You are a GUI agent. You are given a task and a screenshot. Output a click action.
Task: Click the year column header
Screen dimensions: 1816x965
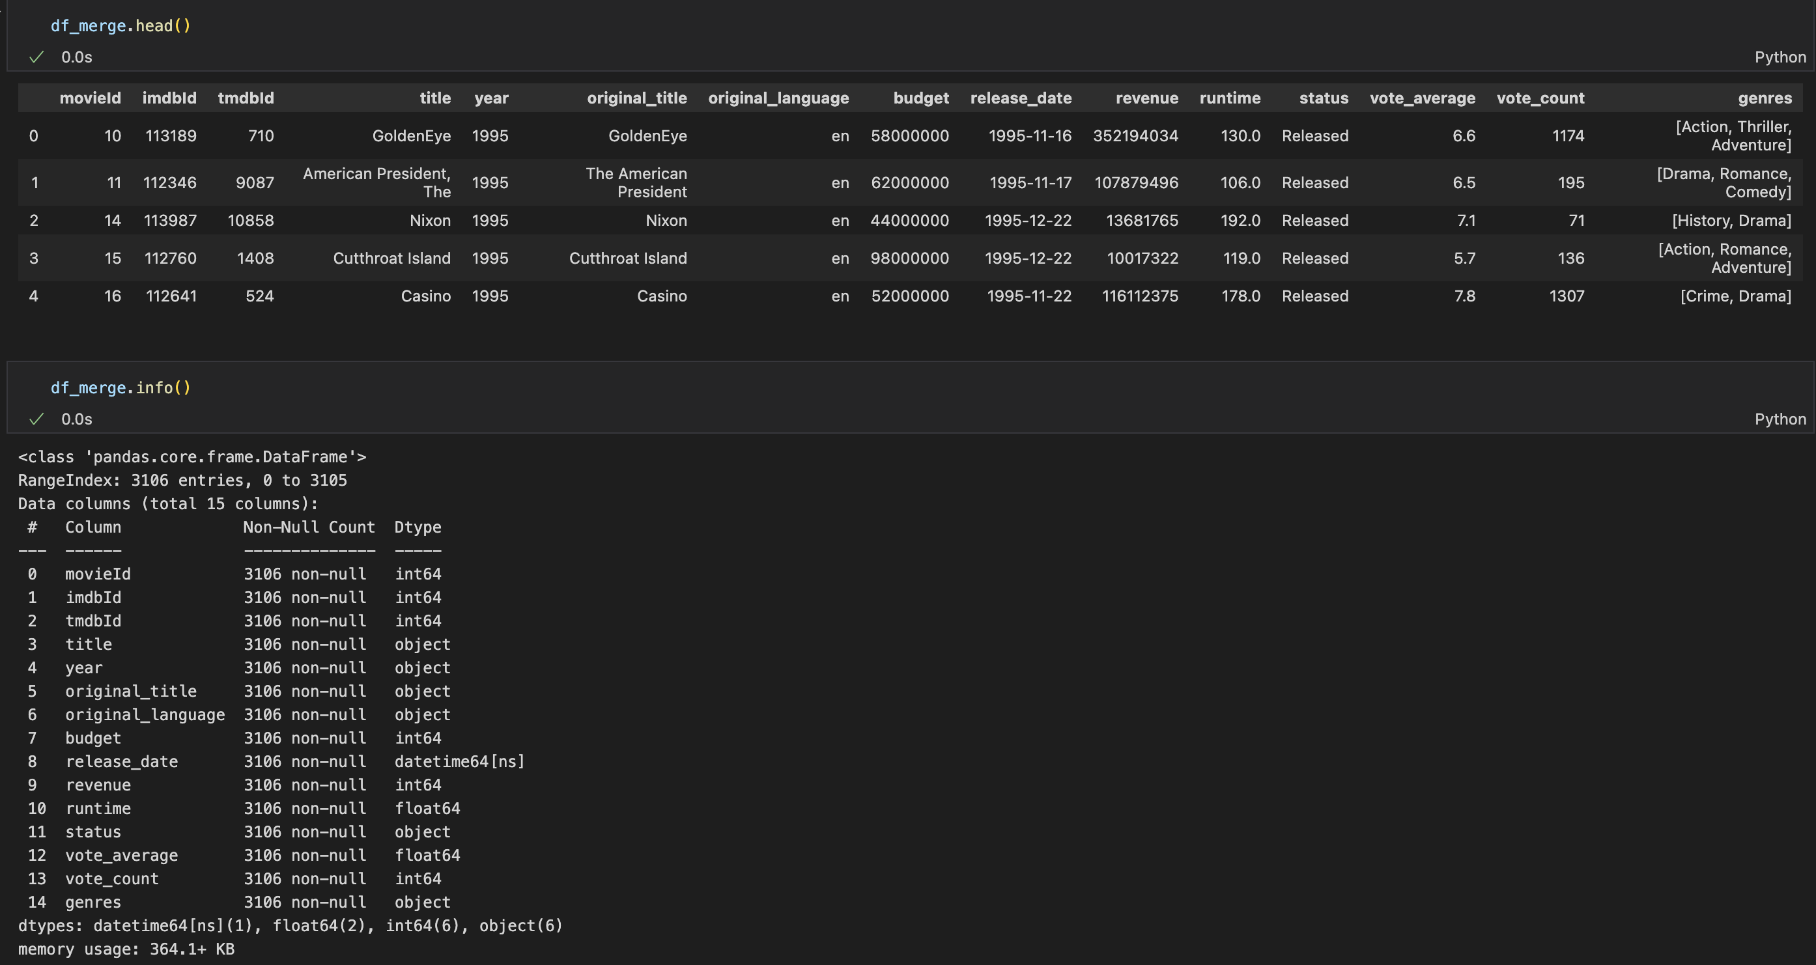(x=491, y=98)
